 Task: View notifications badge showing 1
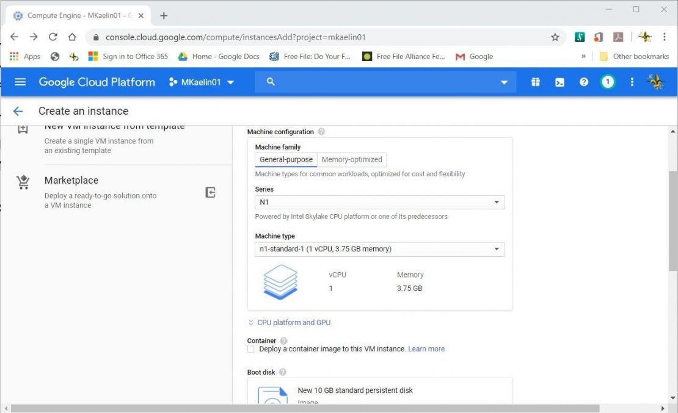click(607, 81)
